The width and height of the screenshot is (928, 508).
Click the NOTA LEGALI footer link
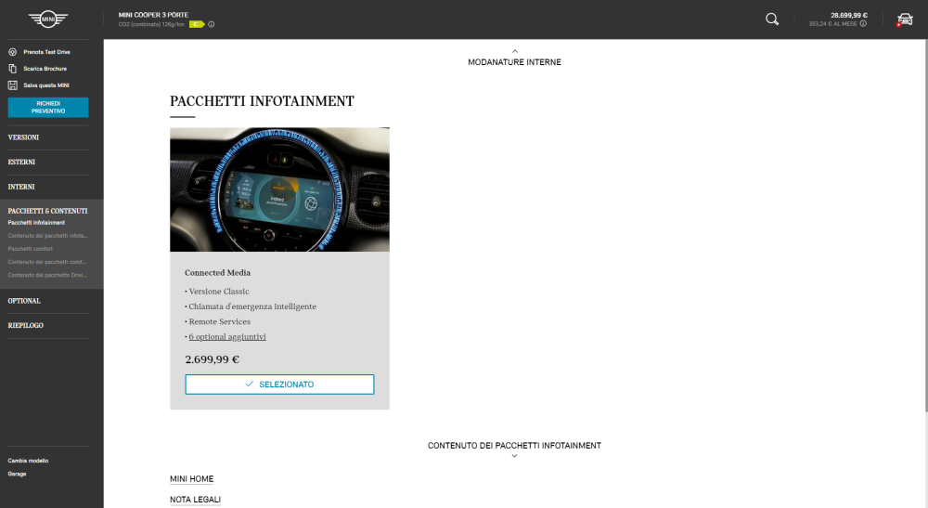click(x=195, y=500)
